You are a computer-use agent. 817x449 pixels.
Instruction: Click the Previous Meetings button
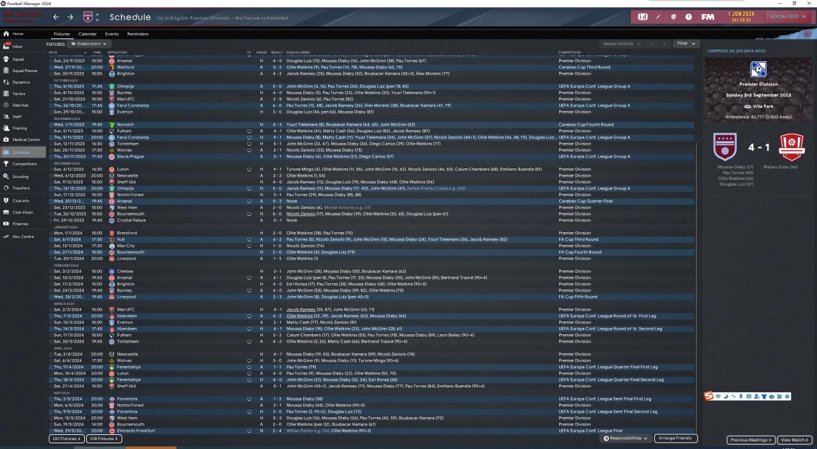[751, 440]
